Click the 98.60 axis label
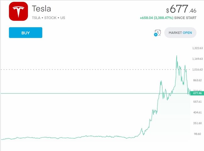This screenshot has height=151, width=204. tap(198, 134)
